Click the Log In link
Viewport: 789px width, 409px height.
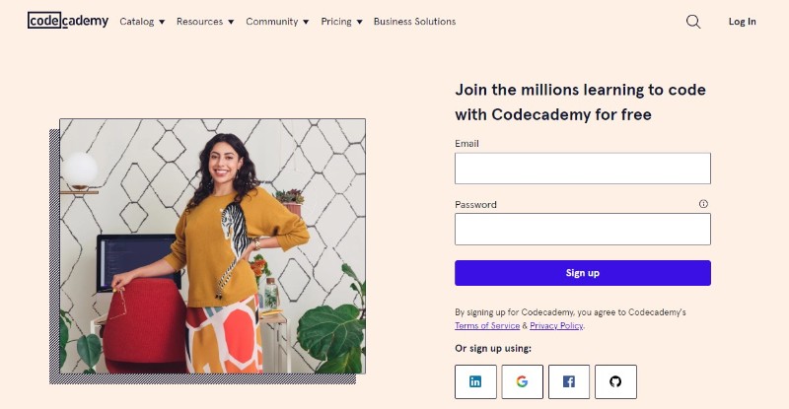(743, 22)
